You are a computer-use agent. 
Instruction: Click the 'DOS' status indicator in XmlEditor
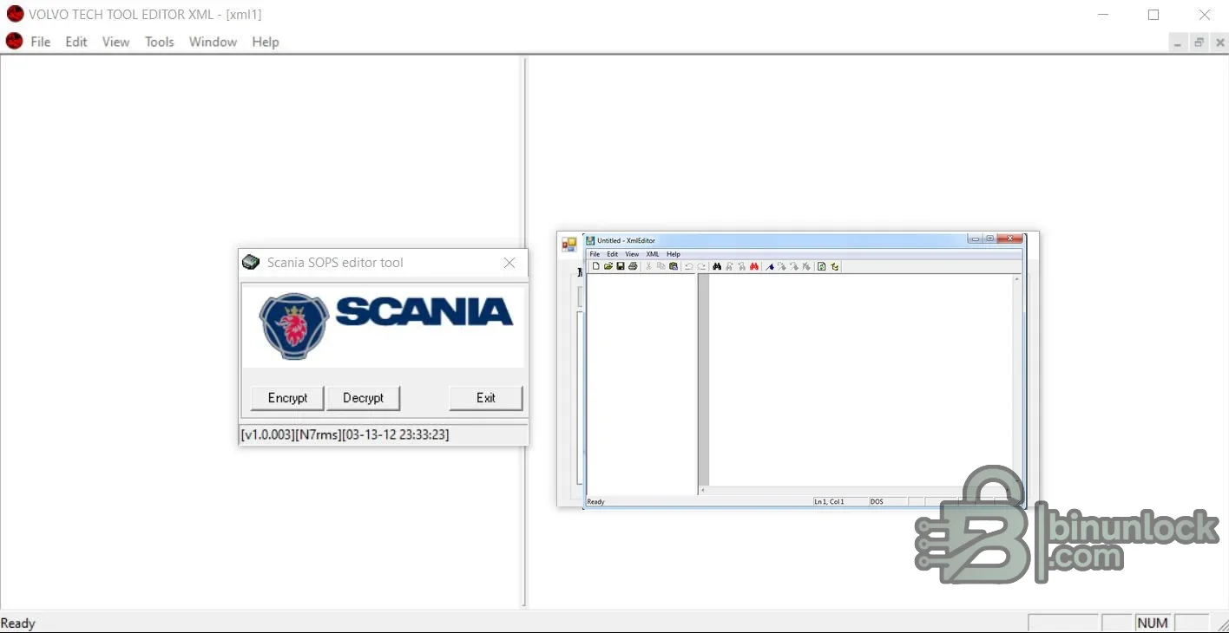877,501
